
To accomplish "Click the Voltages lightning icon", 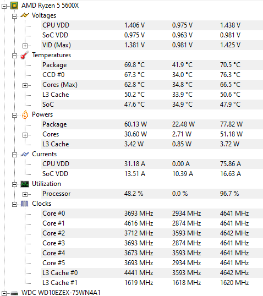I will click(25, 15).
